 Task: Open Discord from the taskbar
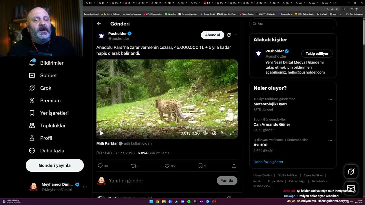tap(182, 202)
